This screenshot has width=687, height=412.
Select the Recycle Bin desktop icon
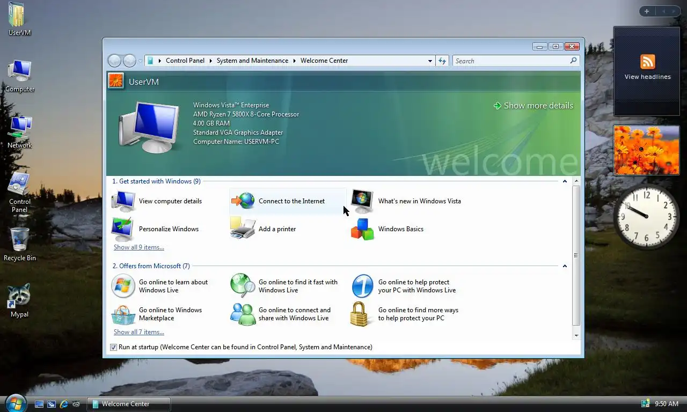coord(20,244)
